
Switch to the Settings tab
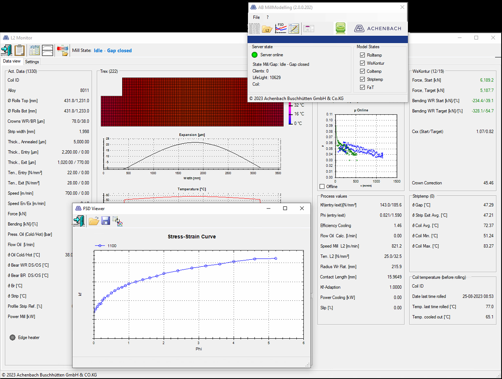(32, 62)
